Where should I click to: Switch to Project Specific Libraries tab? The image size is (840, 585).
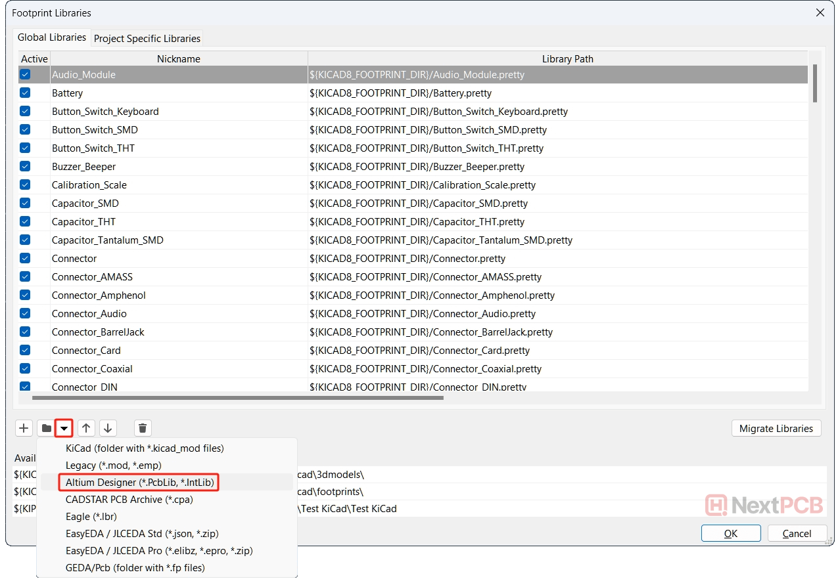(147, 38)
